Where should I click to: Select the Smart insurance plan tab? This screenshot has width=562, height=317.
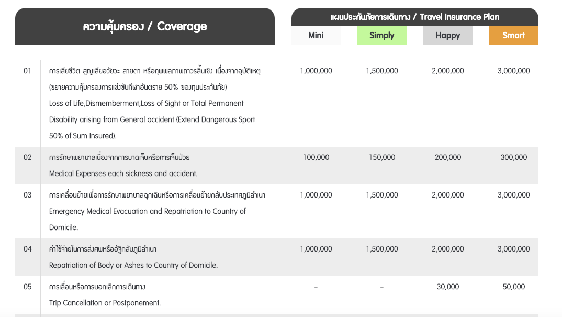click(513, 35)
